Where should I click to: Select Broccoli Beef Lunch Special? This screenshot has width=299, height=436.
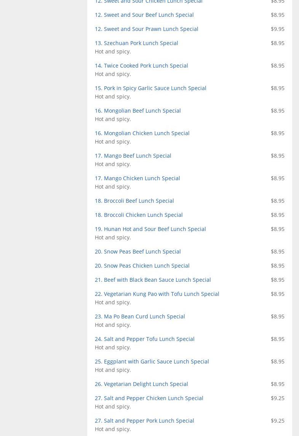click(134, 201)
